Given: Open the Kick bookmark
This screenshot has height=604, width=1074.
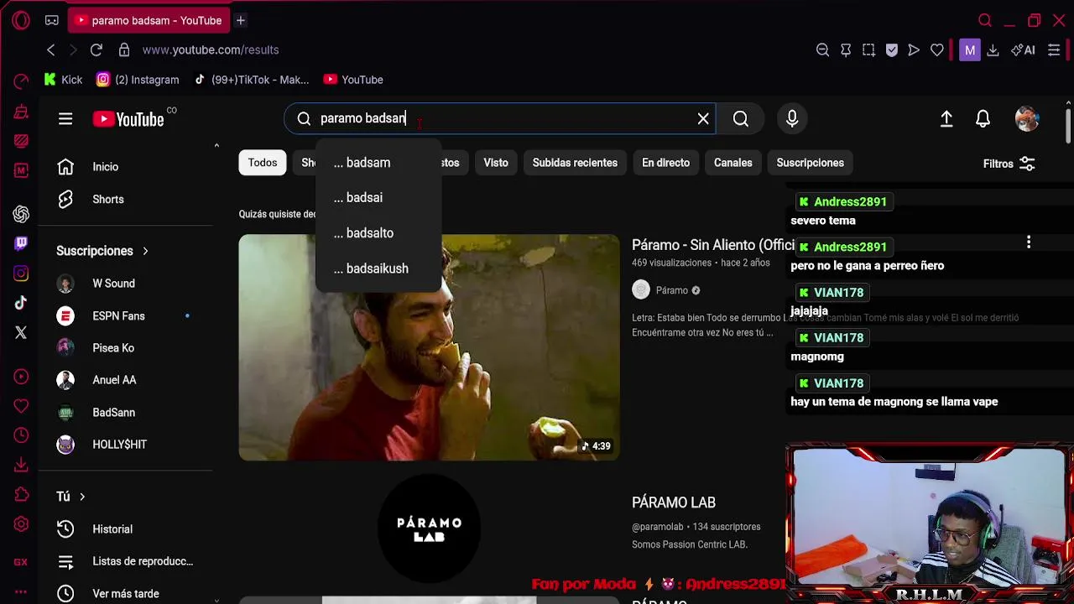Looking at the screenshot, I should (63, 80).
